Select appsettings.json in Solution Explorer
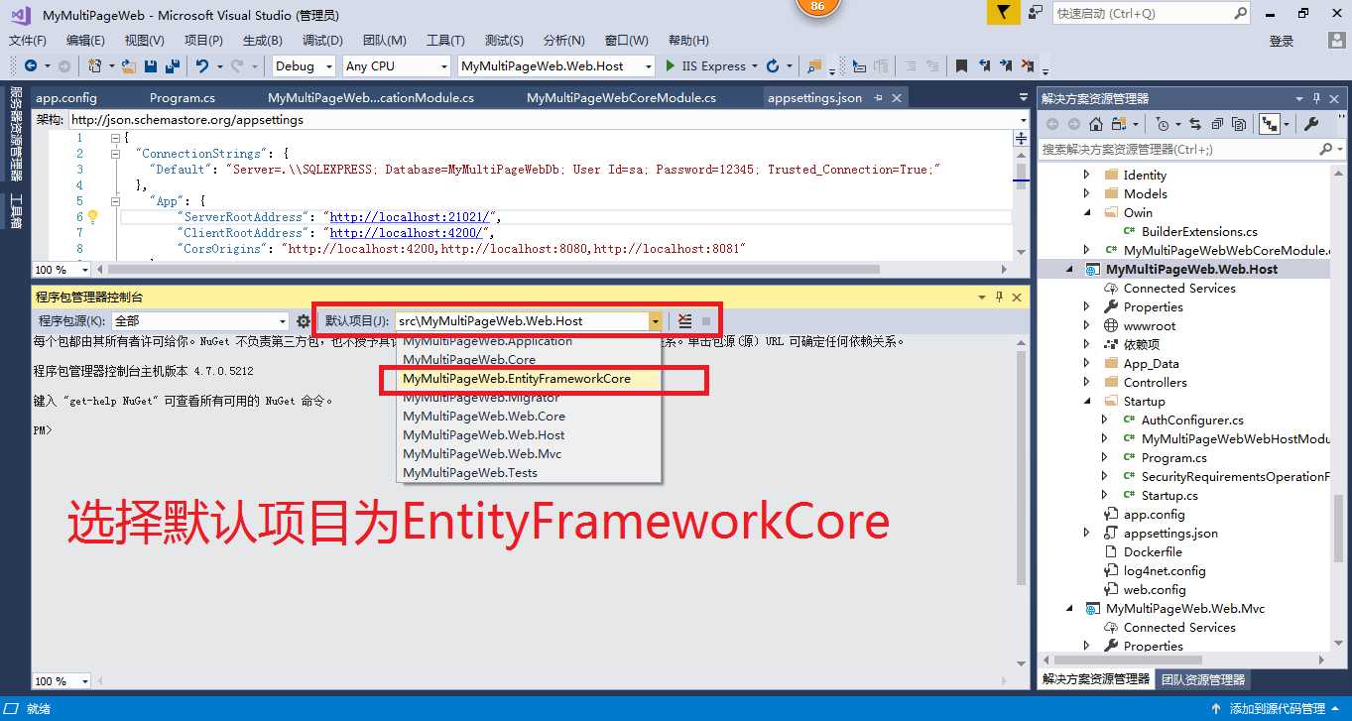1352x721 pixels. point(1170,533)
